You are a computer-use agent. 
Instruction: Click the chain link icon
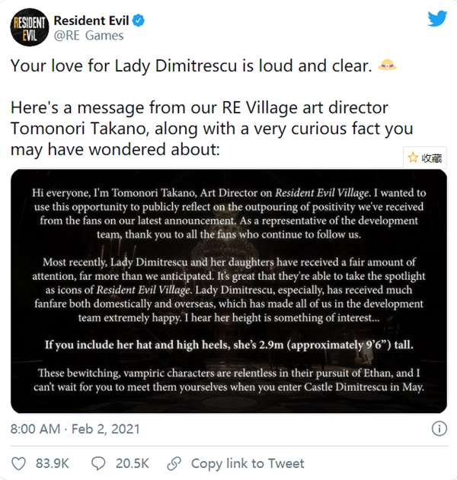(x=174, y=463)
